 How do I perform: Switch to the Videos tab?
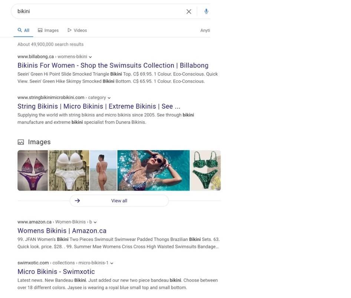point(77,30)
